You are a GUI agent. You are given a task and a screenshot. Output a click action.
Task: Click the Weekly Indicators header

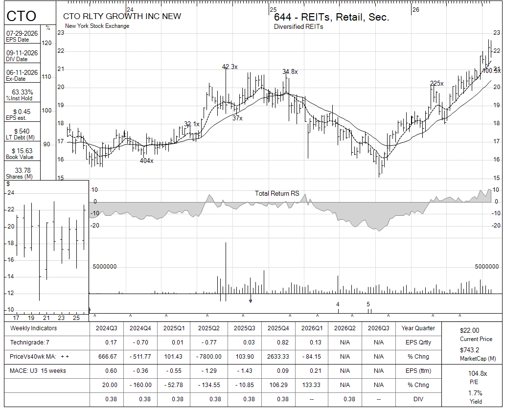point(33,328)
